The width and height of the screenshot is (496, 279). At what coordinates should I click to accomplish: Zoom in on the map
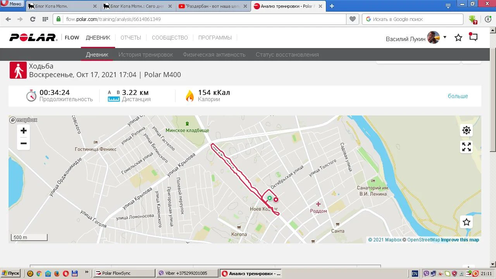tap(24, 131)
